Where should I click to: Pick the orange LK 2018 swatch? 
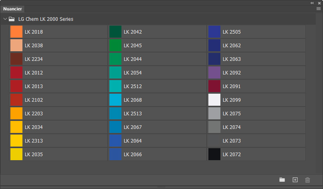[16, 32]
